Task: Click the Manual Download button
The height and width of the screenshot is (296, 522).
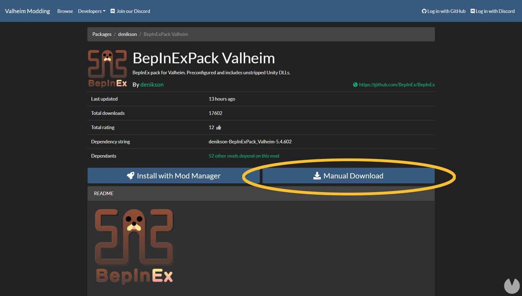Action: [x=349, y=175]
